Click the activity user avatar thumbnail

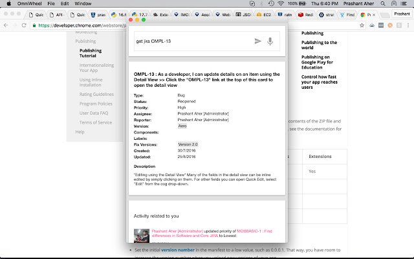pos(142,236)
